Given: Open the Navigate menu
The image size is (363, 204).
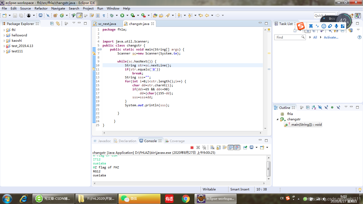Looking at the screenshot, I should (58, 8).
